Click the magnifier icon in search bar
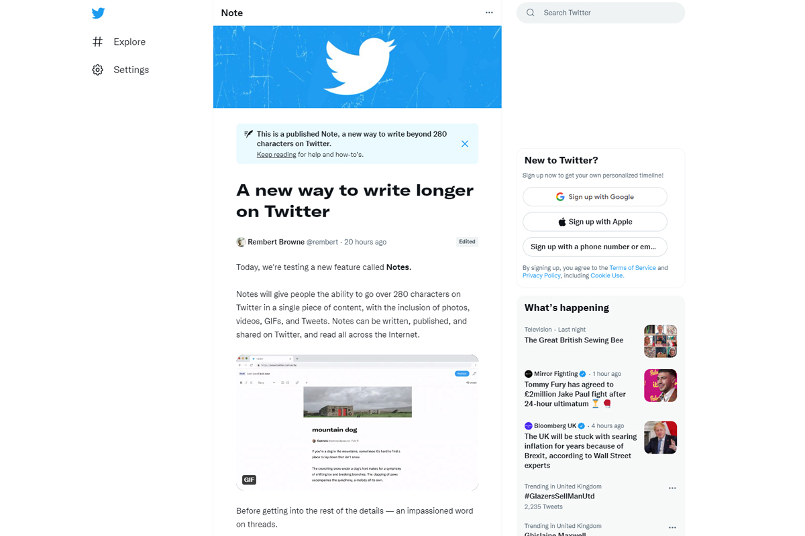The height and width of the screenshot is (536, 805). coord(531,13)
